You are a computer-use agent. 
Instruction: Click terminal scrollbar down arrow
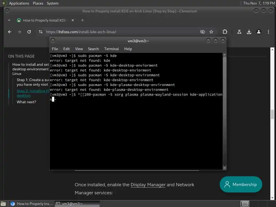click(x=225, y=168)
